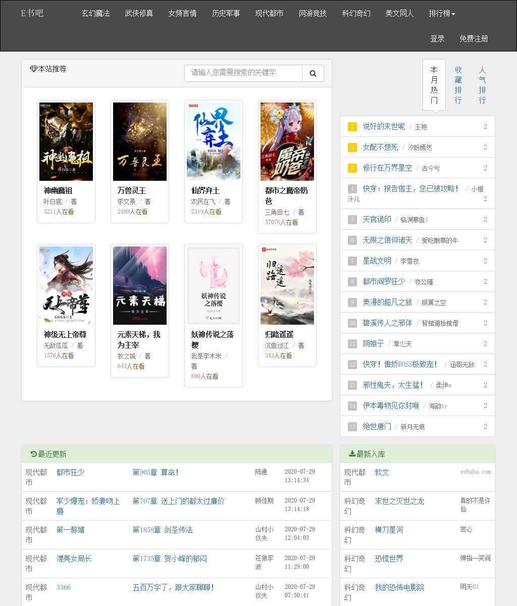
Task: Click the diamond icon beside 本站推荐
Action: click(34, 69)
